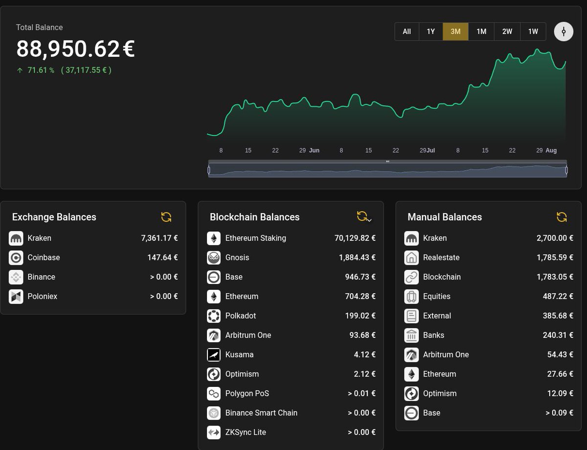Image resolution: width=587 pixels, height=450 pixels.
Task: Click the Kusama icon
Action: pos(213,355)
